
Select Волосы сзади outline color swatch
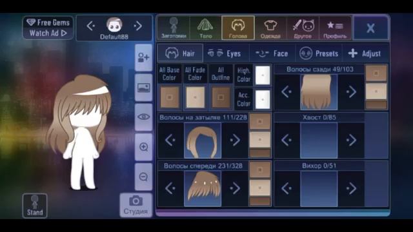point(376,104)
